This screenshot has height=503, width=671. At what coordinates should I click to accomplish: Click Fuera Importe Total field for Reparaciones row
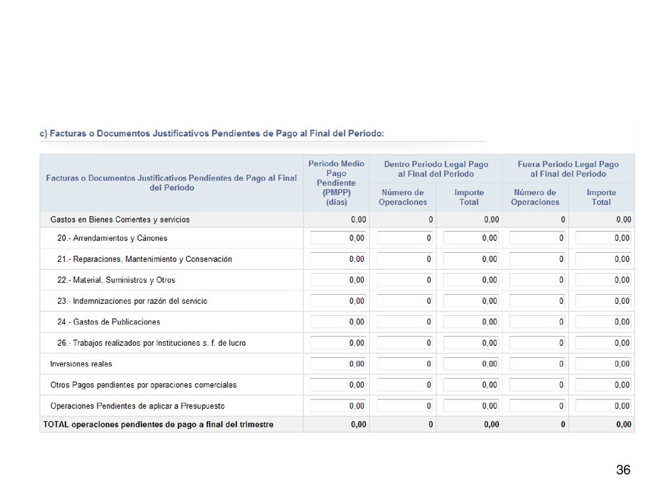coord(604,259)
